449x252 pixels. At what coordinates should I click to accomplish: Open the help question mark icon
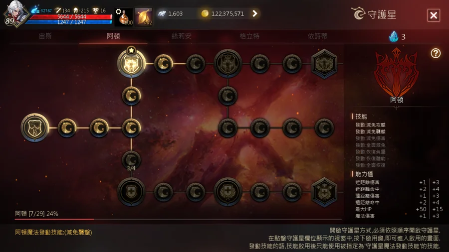tap(435, 53)
